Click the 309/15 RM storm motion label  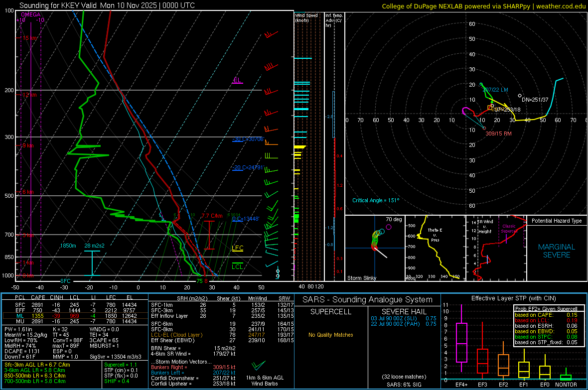(498, 133)
